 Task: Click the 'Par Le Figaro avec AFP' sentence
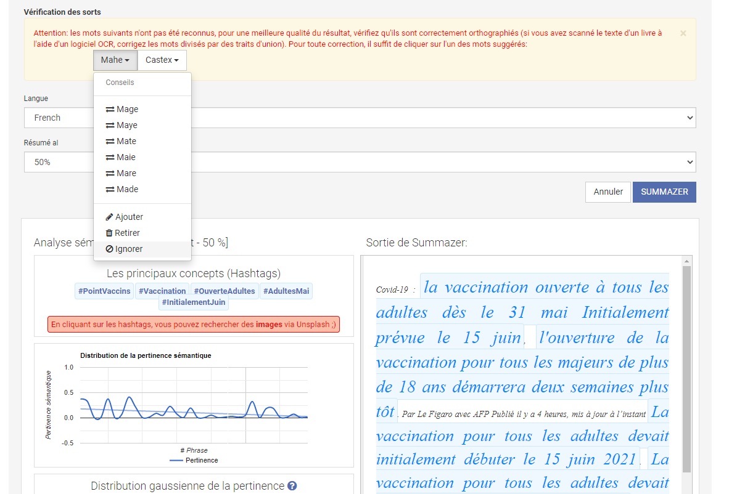tap(524, 414)
